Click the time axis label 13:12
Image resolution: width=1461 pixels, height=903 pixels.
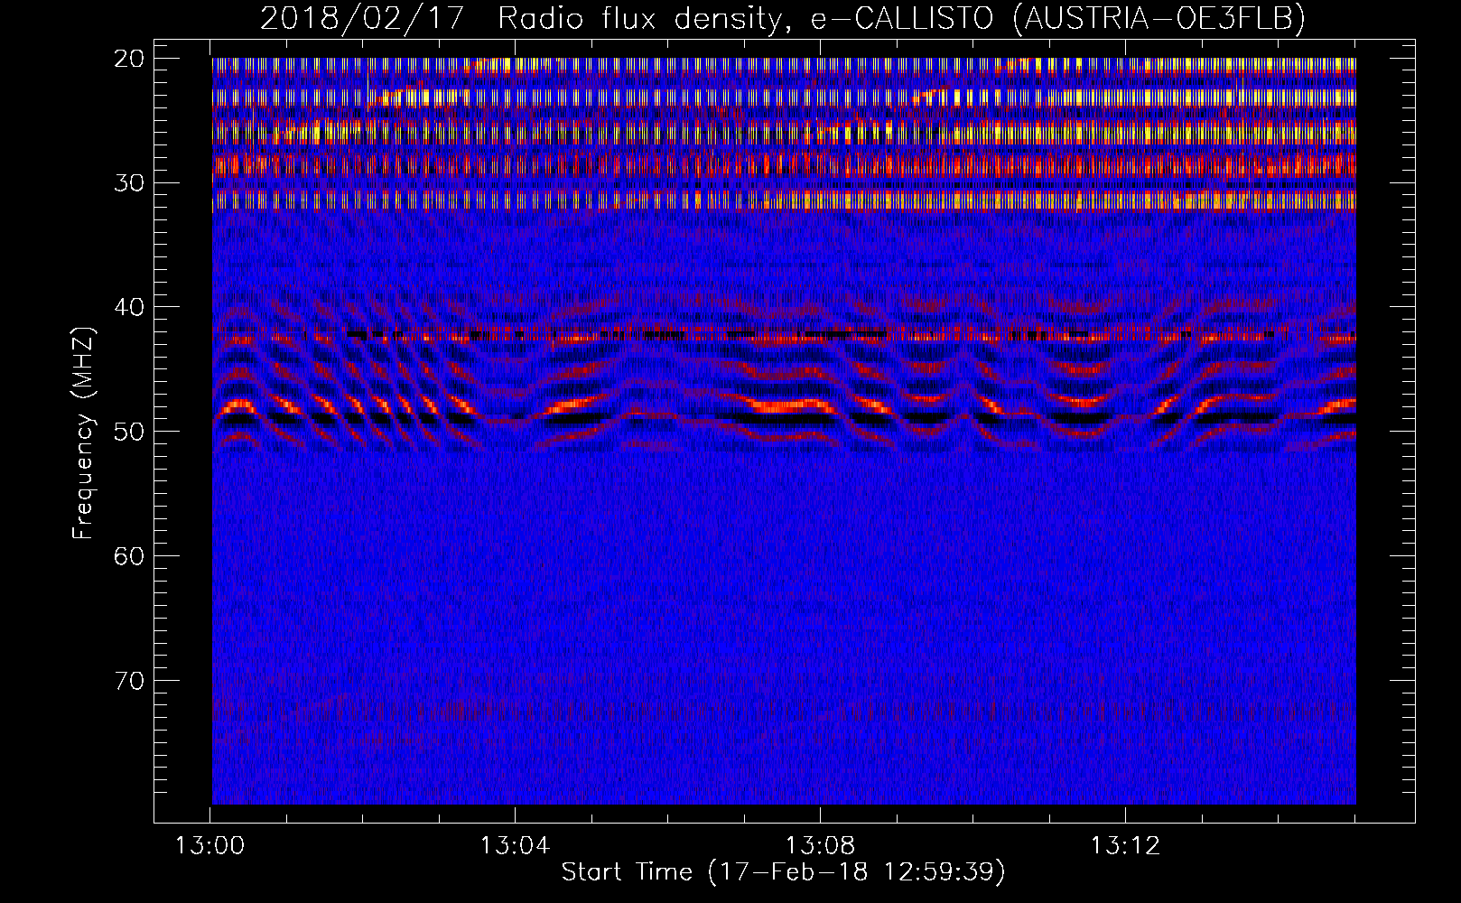pos(1125,846)
